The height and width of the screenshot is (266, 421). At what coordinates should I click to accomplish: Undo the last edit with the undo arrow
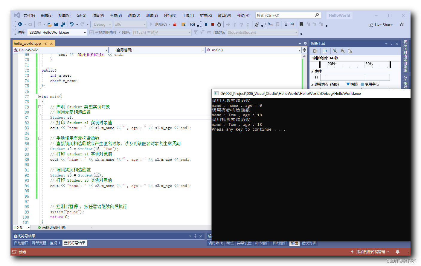tap(72, 24)
